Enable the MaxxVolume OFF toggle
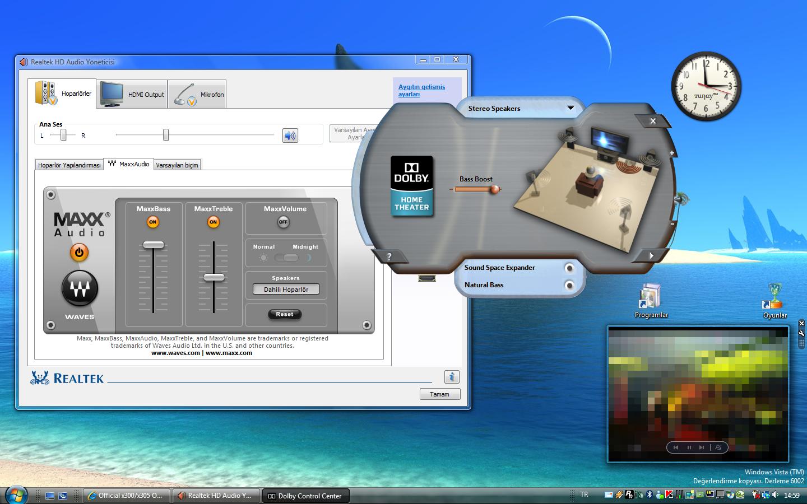The width and height of the screenshot is (807, 504). [284, 222]
